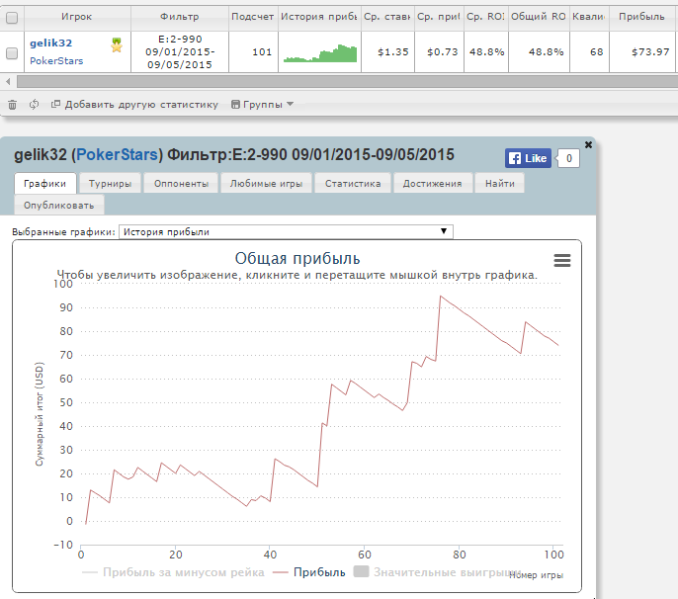This screenshot has height=599, width=678.
Task: Click the profit history sparkline thumbnail
Action: (320, 52)
